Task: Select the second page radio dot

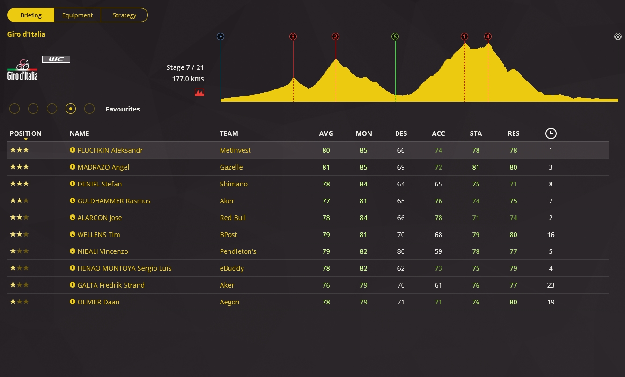Action: point(33,109)
